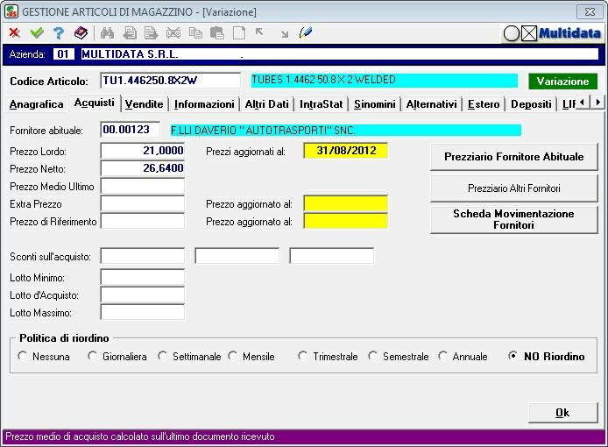Open Scheda Movimentazione Fornitori
The height and width of the screenshot is (447, 608).
click(513, 219)
